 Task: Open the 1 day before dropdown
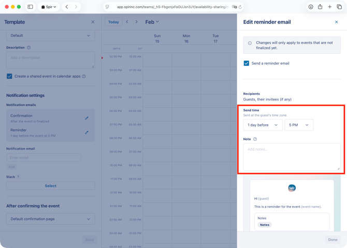coord(263,125)
